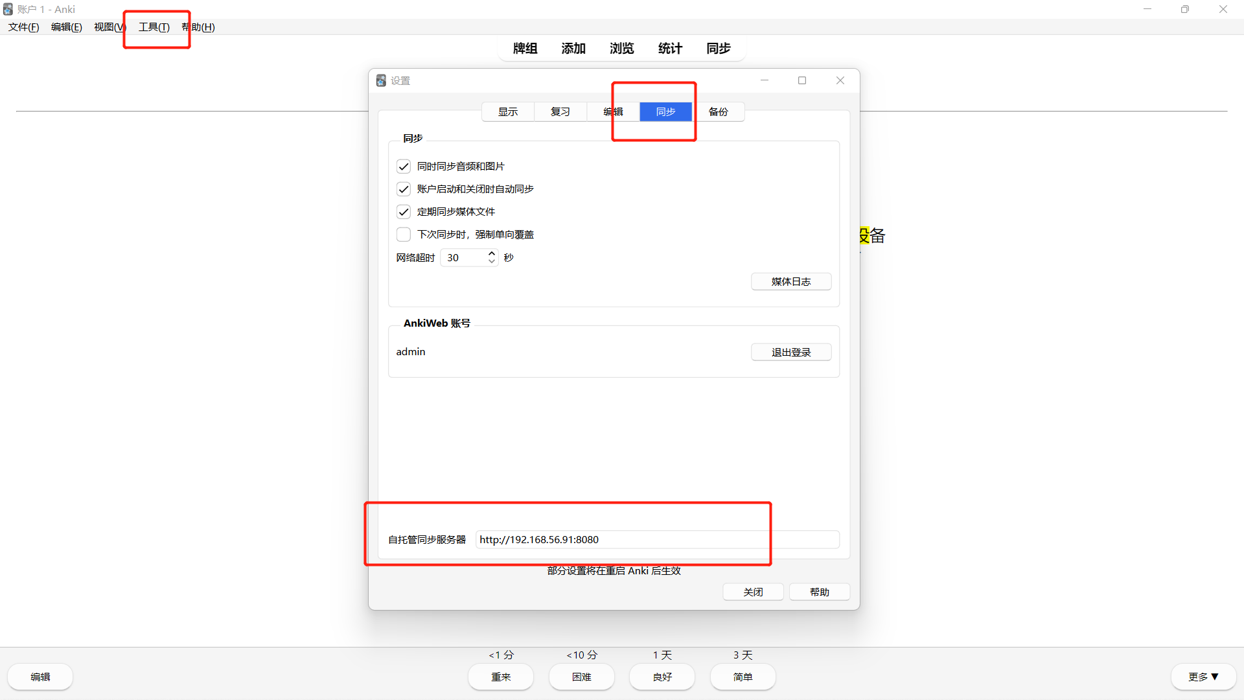This screenshot has width=1244, height=700.
Task: Restore down the main Anki window
Action: pos(1185,9)
